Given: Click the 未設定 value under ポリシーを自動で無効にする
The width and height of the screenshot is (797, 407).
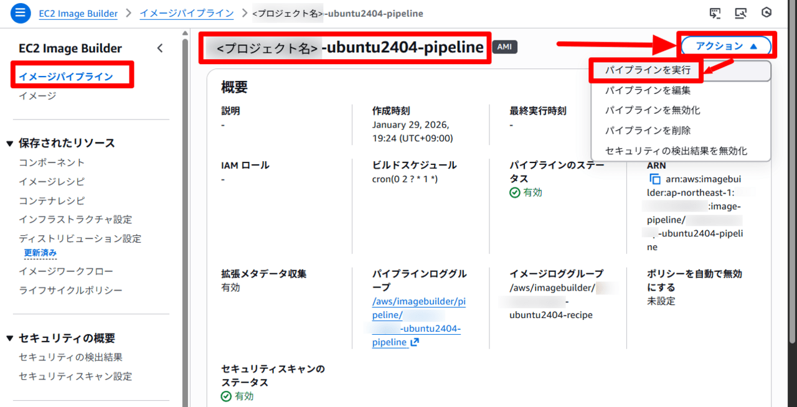Looking at the screenshot, I should (661, 301).
